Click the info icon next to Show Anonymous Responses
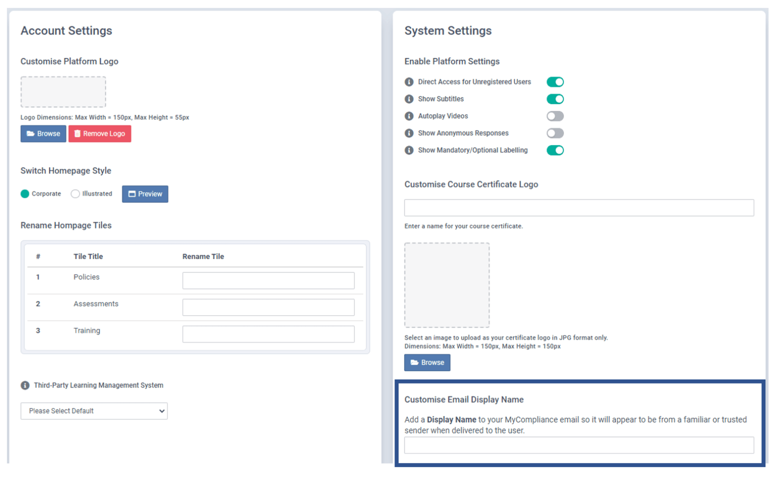Viewport: 769px width, 477px height. [409, 132]
